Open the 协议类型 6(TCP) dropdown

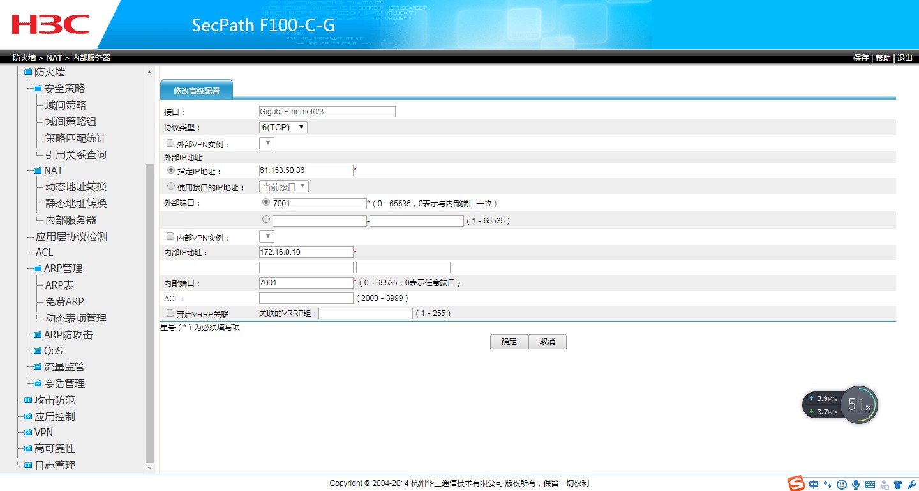pyautogui.click(x=283, y=127)
